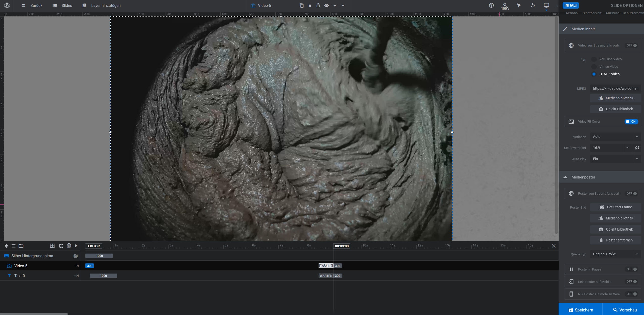Screen dimensions: 644x315
Task: Open the help question mark icon
Action: (491, 5)
